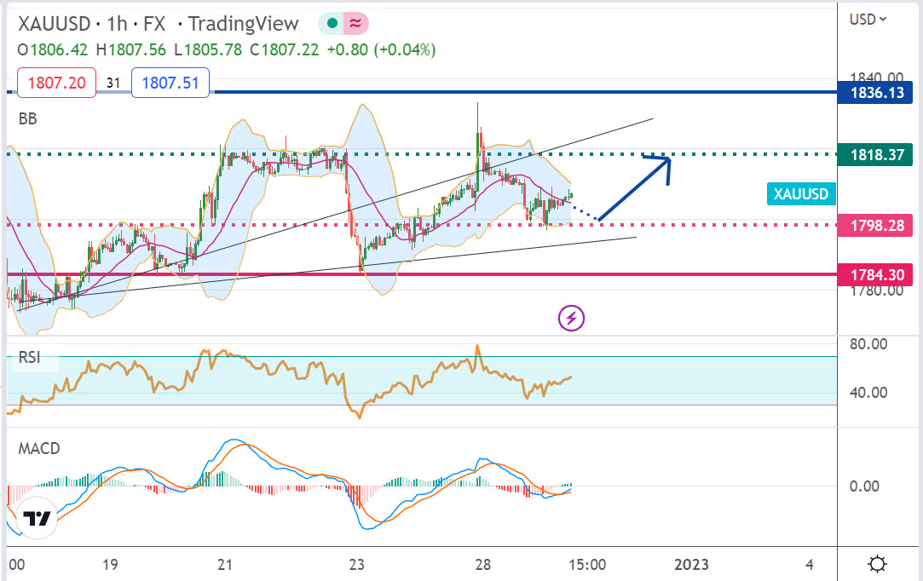Click the TradingView logo badge

pyautogui.click(x=37, y=518)
